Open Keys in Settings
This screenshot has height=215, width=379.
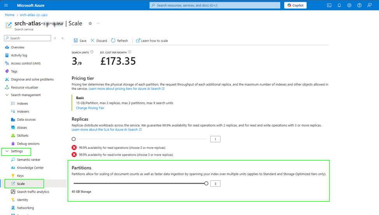click(x=20, y=176)
